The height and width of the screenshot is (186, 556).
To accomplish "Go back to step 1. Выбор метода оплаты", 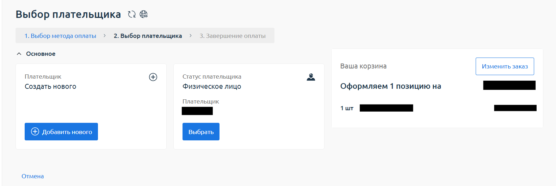I will click(x=60, y=36).
